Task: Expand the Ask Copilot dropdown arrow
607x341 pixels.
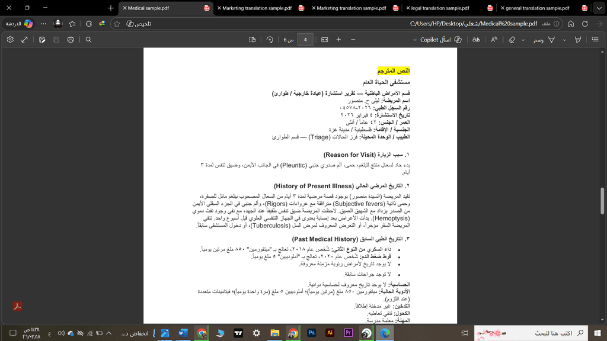Action: pyautogui.click(x=414, y=40)
